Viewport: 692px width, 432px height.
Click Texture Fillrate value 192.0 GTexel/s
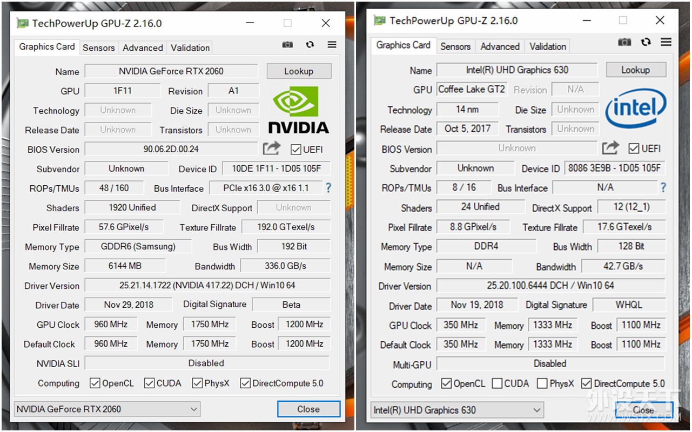[286, 227]
